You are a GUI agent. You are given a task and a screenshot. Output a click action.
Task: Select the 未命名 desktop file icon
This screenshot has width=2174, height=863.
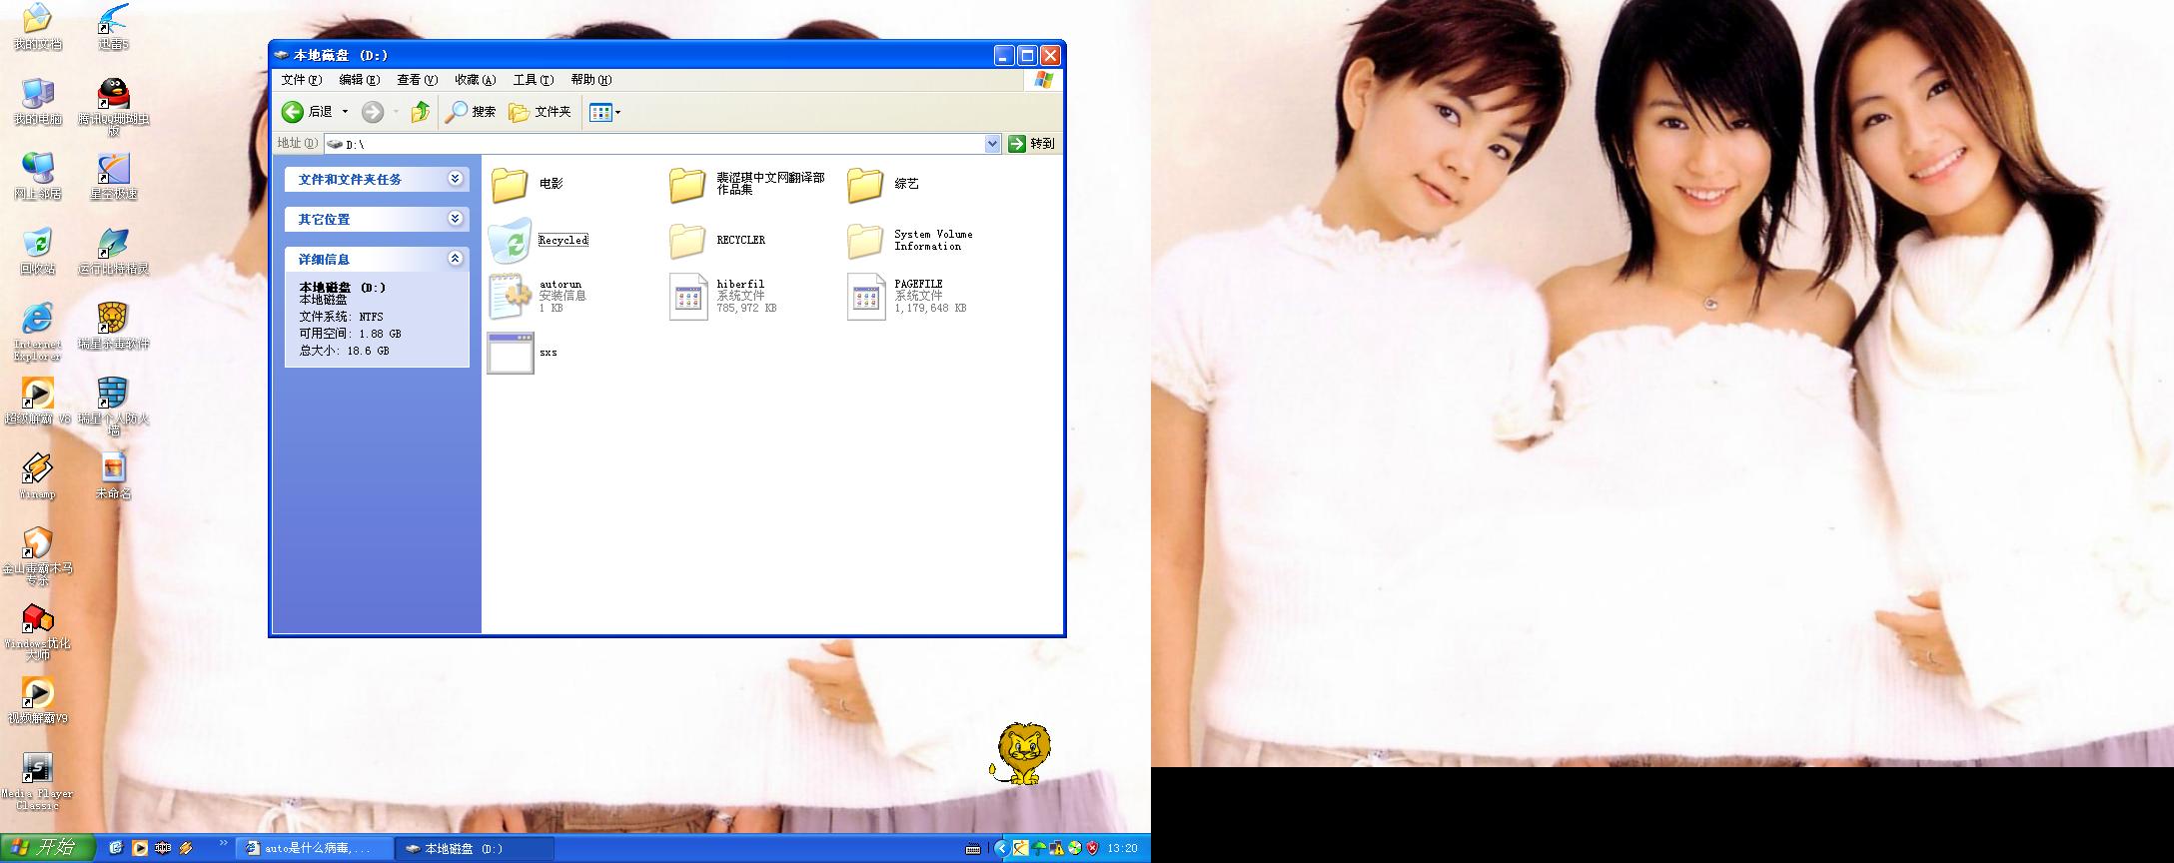coord(113,475)
